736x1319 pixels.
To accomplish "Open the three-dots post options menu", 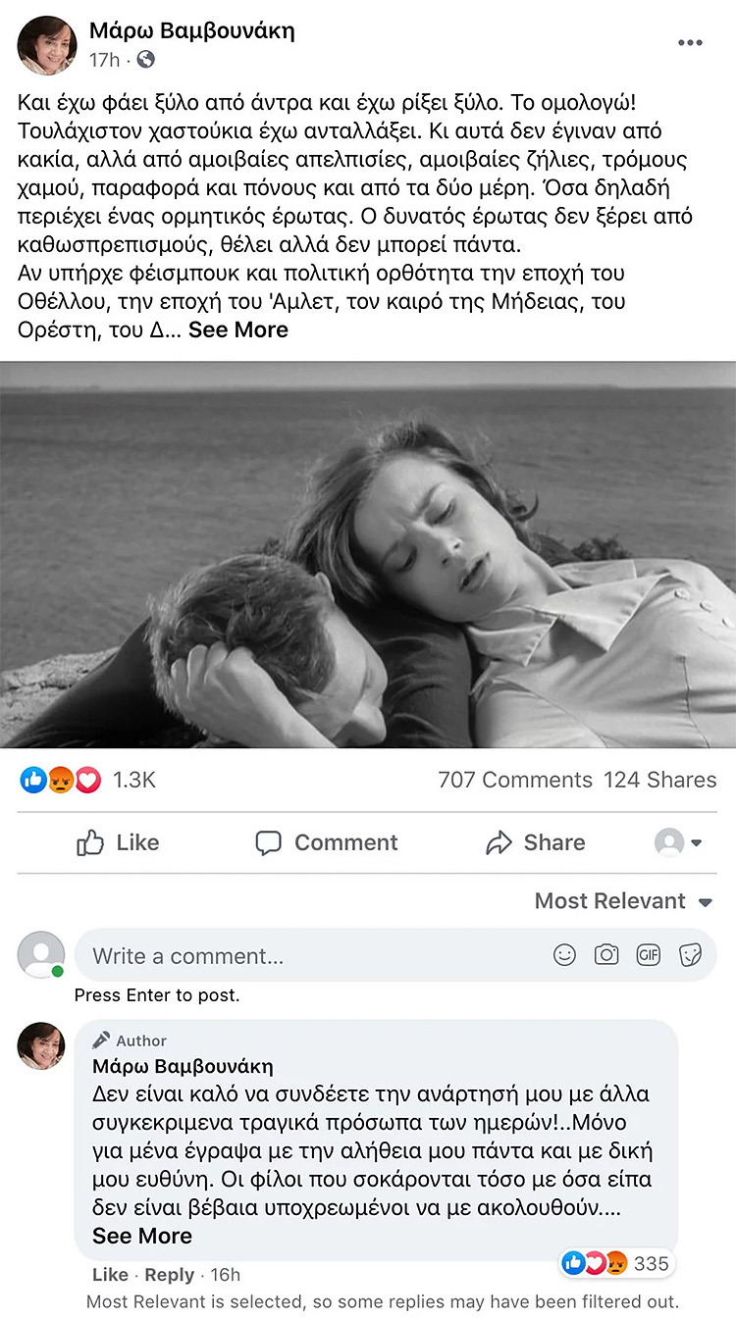I will [690, 43].
